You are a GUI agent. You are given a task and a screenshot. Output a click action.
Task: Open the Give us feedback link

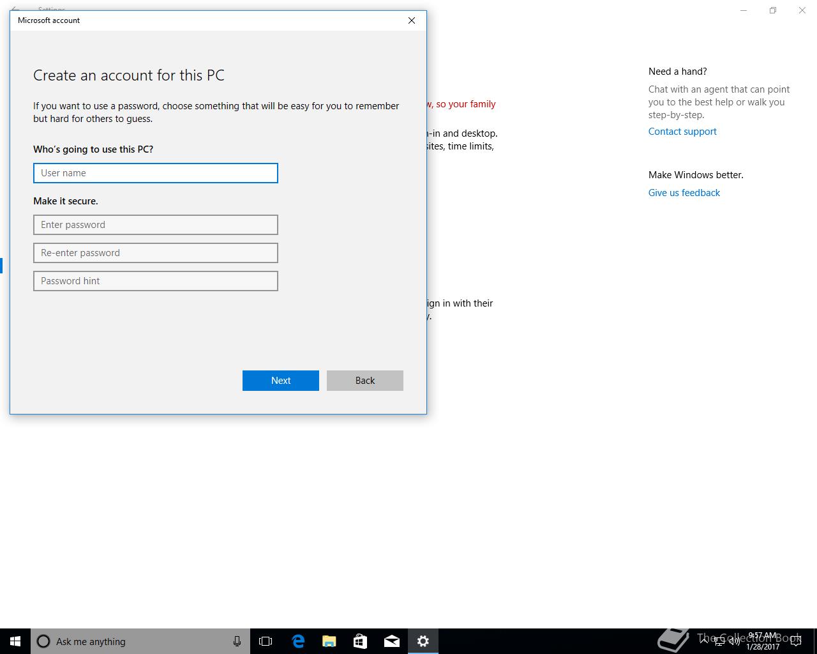click(x=684, y=193)
